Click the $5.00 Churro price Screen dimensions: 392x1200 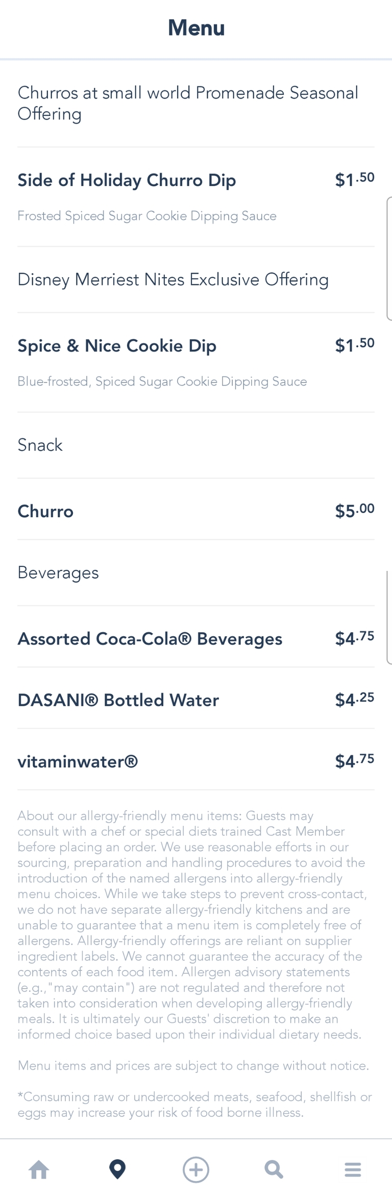click(354, 511)
